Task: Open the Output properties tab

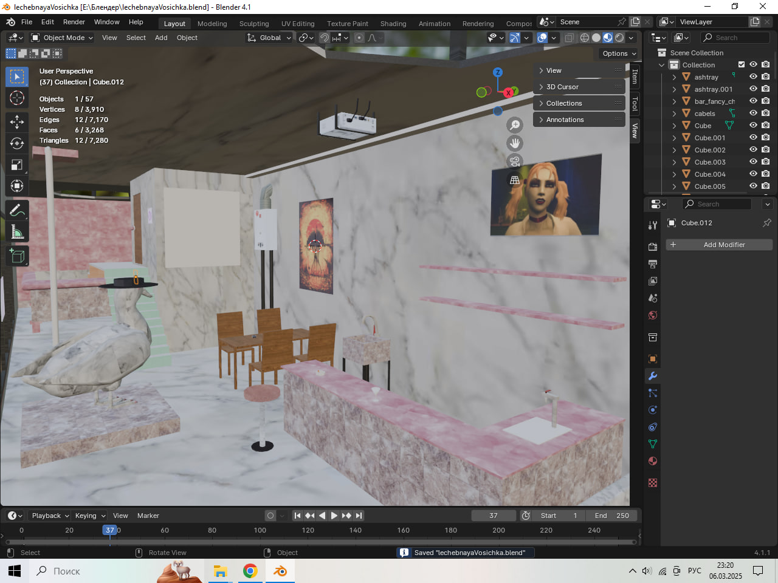Action: coord(653,264)
